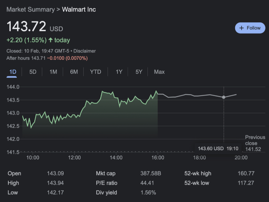Viewport: 269px width, 202px height.
Task: Select the Max chart range
Action: tap(159, 72)
